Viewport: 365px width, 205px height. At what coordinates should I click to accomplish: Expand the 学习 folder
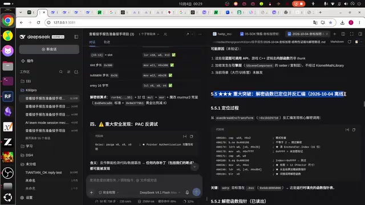(27, 146)
